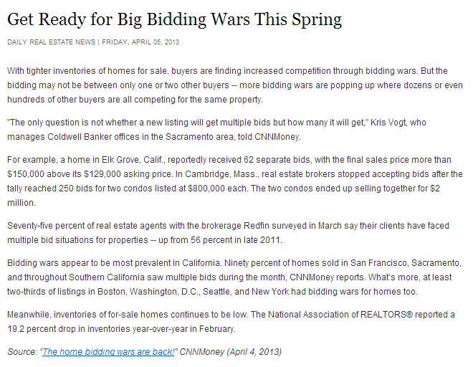
Task: Click the paragraph starting "Bidding wars appear"
Action: (234, 277)
